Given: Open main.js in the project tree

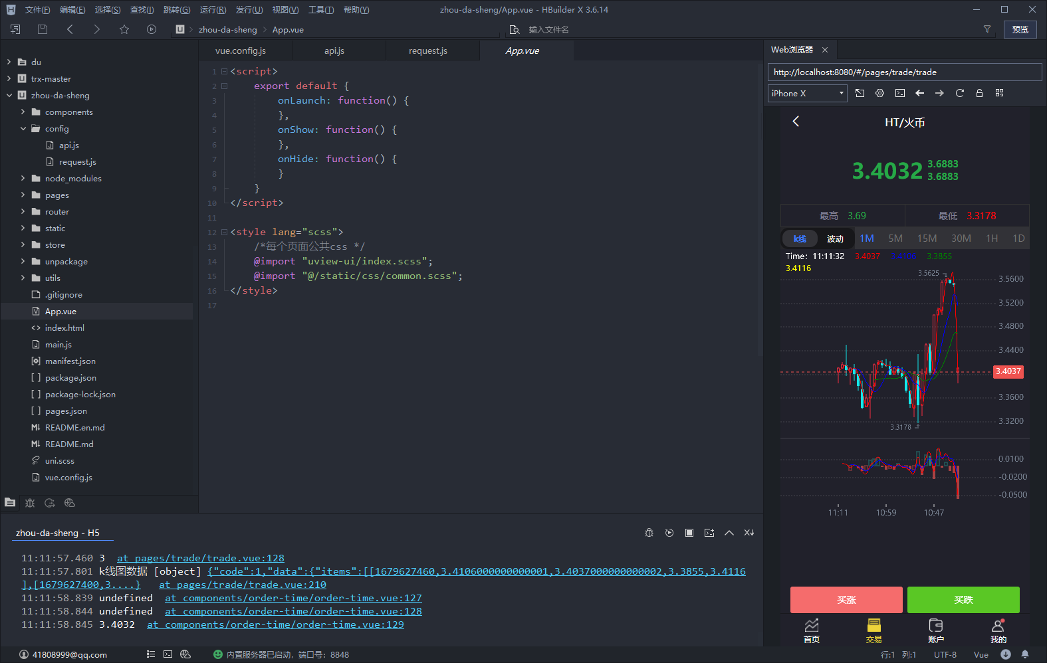Looking at the screenshot, I should (58, 344).
